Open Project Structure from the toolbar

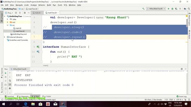coord(185,9)
